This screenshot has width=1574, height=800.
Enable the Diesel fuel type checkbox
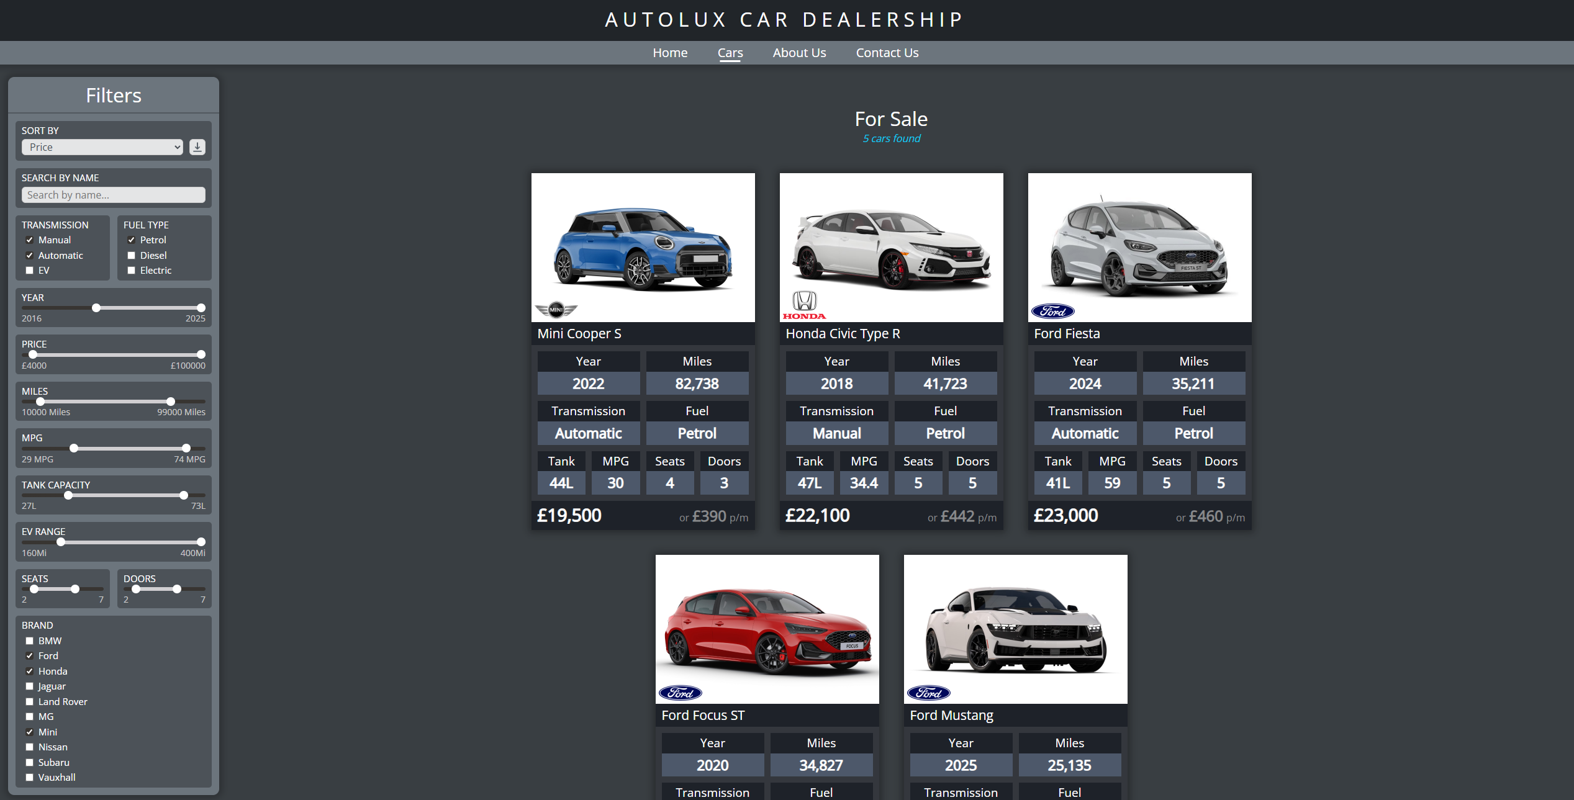click(x=131, y=256)
